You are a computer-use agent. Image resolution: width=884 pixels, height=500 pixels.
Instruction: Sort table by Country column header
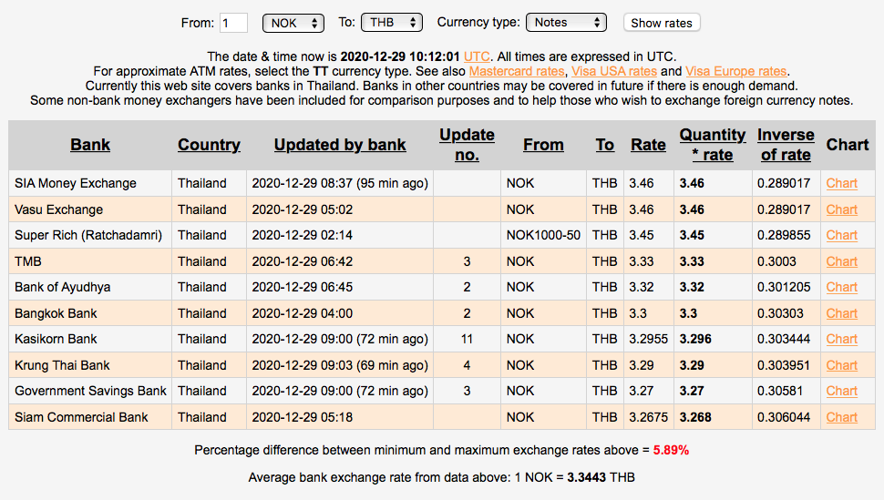[209, 145]
